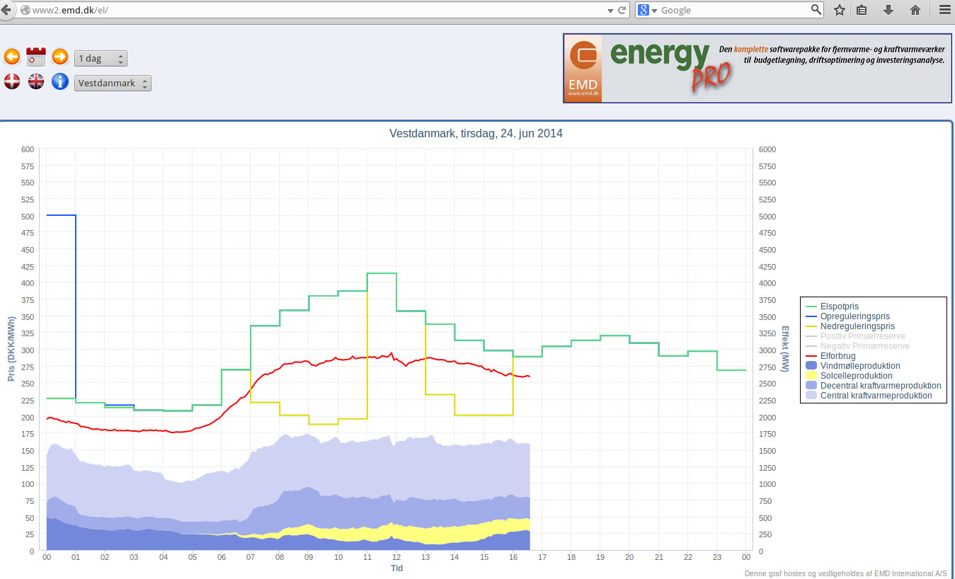Toggle Nedreguleringspris series in legend
955x579 pixels.
(x=850, y=326)
